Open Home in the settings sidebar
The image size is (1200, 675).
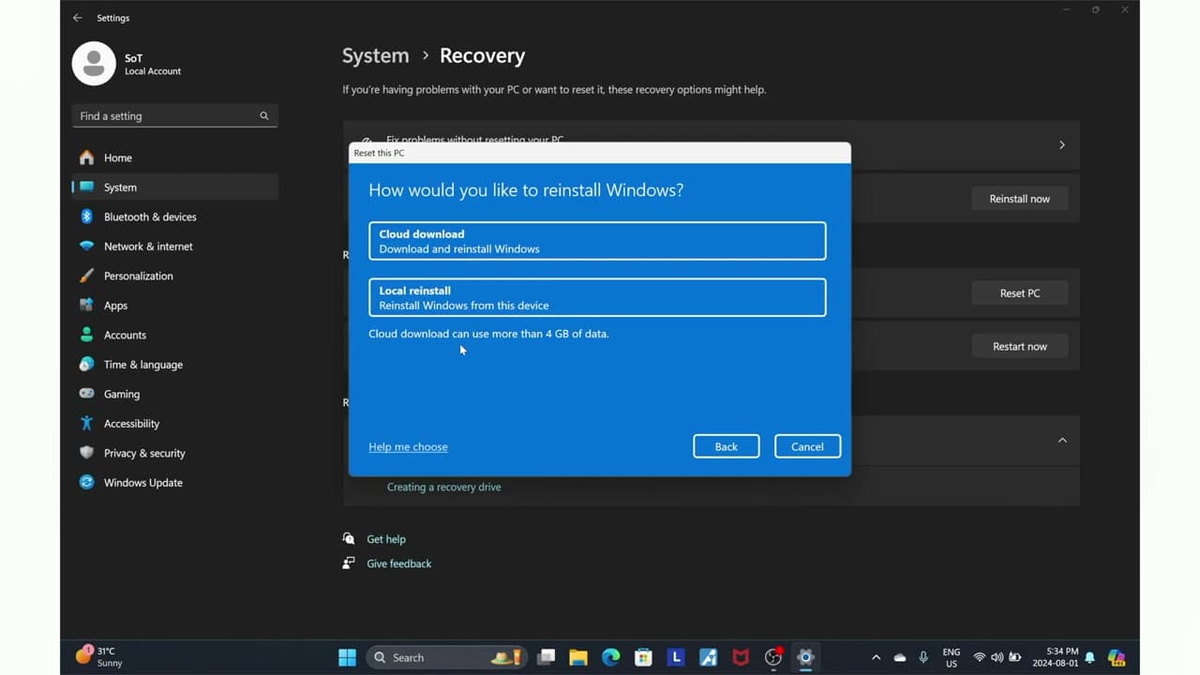pos(175,157)
